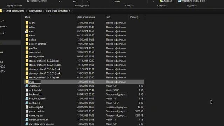Viewport: 224px width, 126px height.
Task: Sort by the Тип column header
Action: click(108, 17)
